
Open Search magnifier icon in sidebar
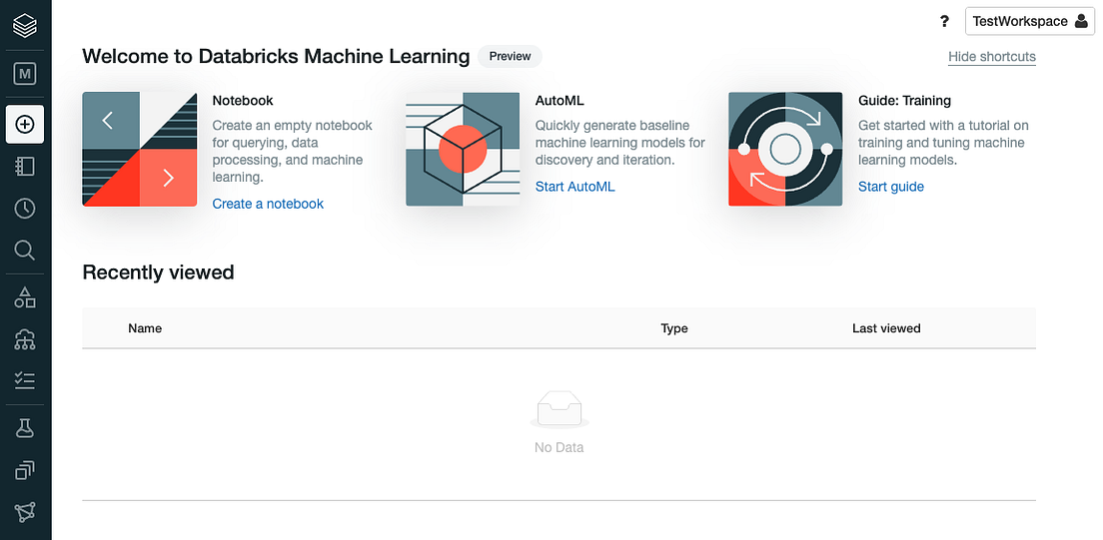point(25,250)
